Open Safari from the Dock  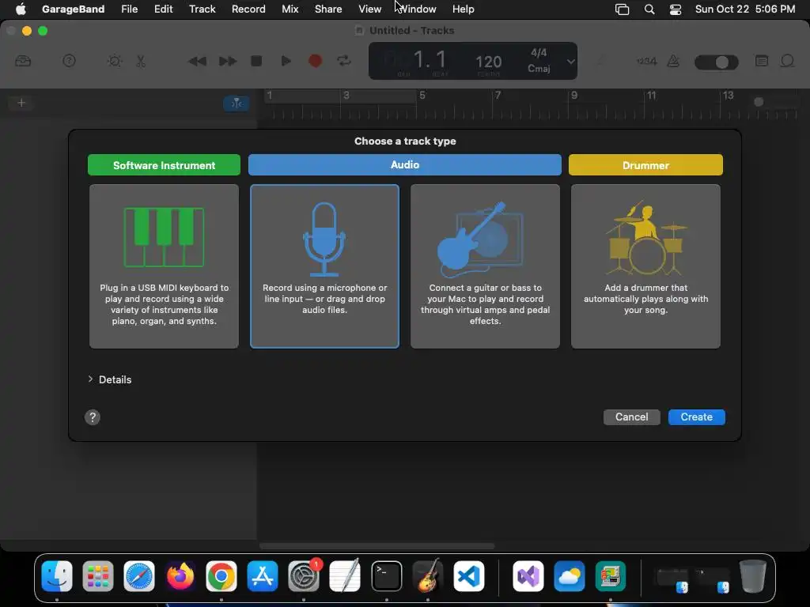(139, 575)
